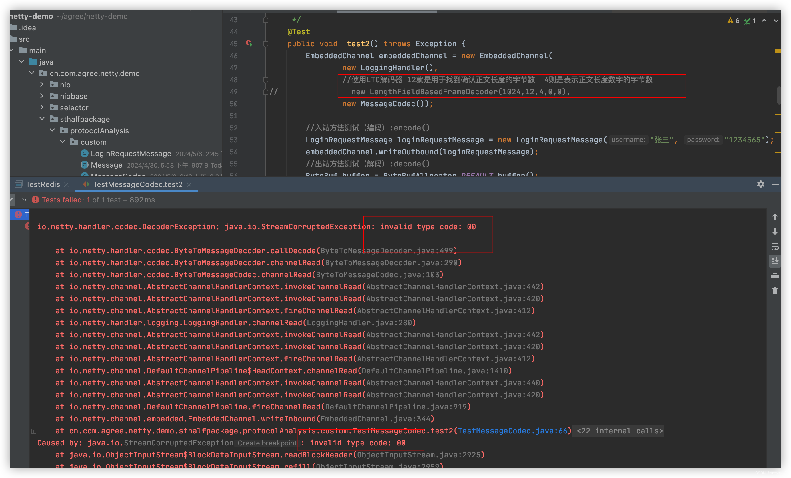Open TestMessageCodec.java:66 link
This screenshot has width=791, height=478.
(x=512, y=431)
